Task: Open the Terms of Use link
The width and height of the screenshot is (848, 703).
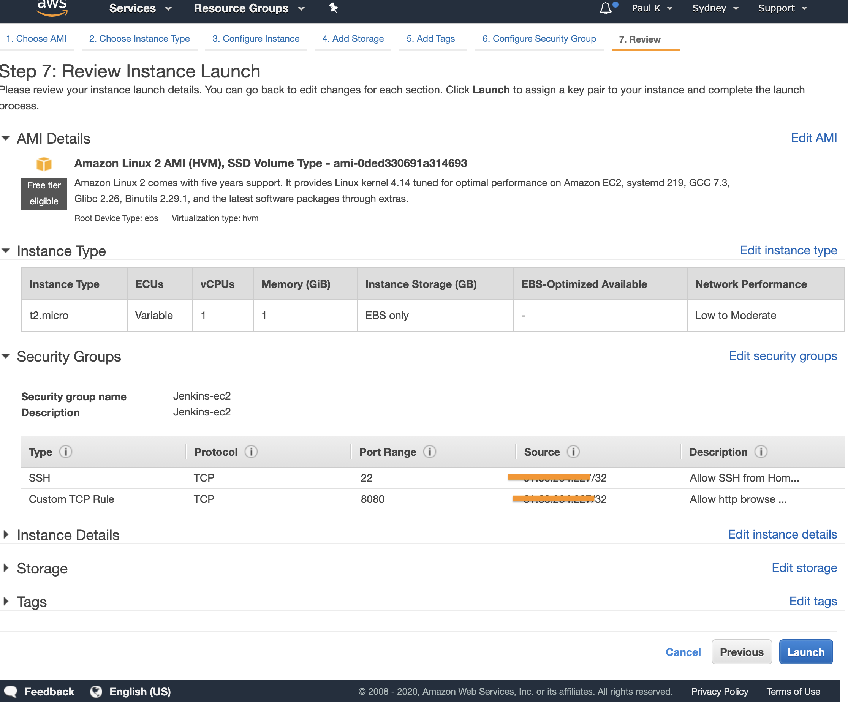Action: [793, 692]
